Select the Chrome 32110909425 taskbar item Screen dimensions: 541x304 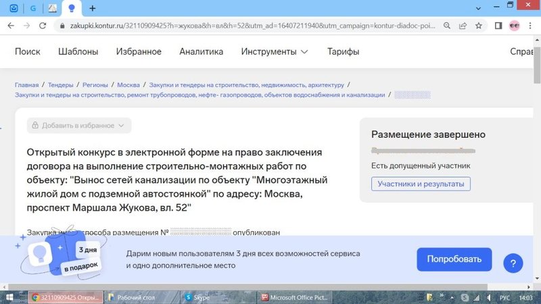[x=65, y=297]
